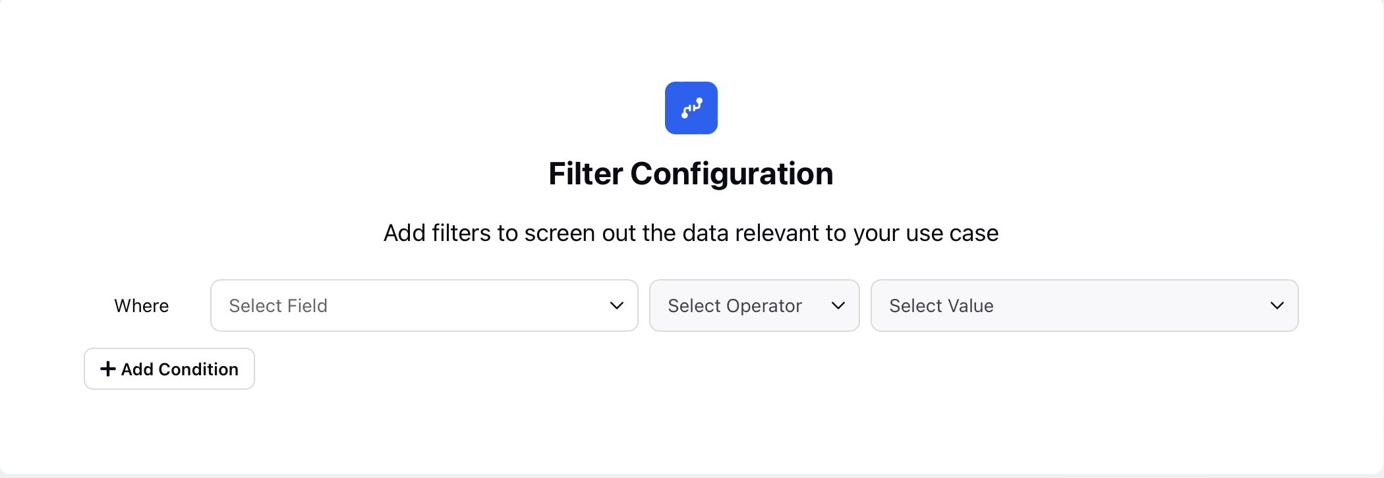The image size is (1384, 478).
Task: Click the 'Select Field' placeholder text
Action: pos(278,305)
